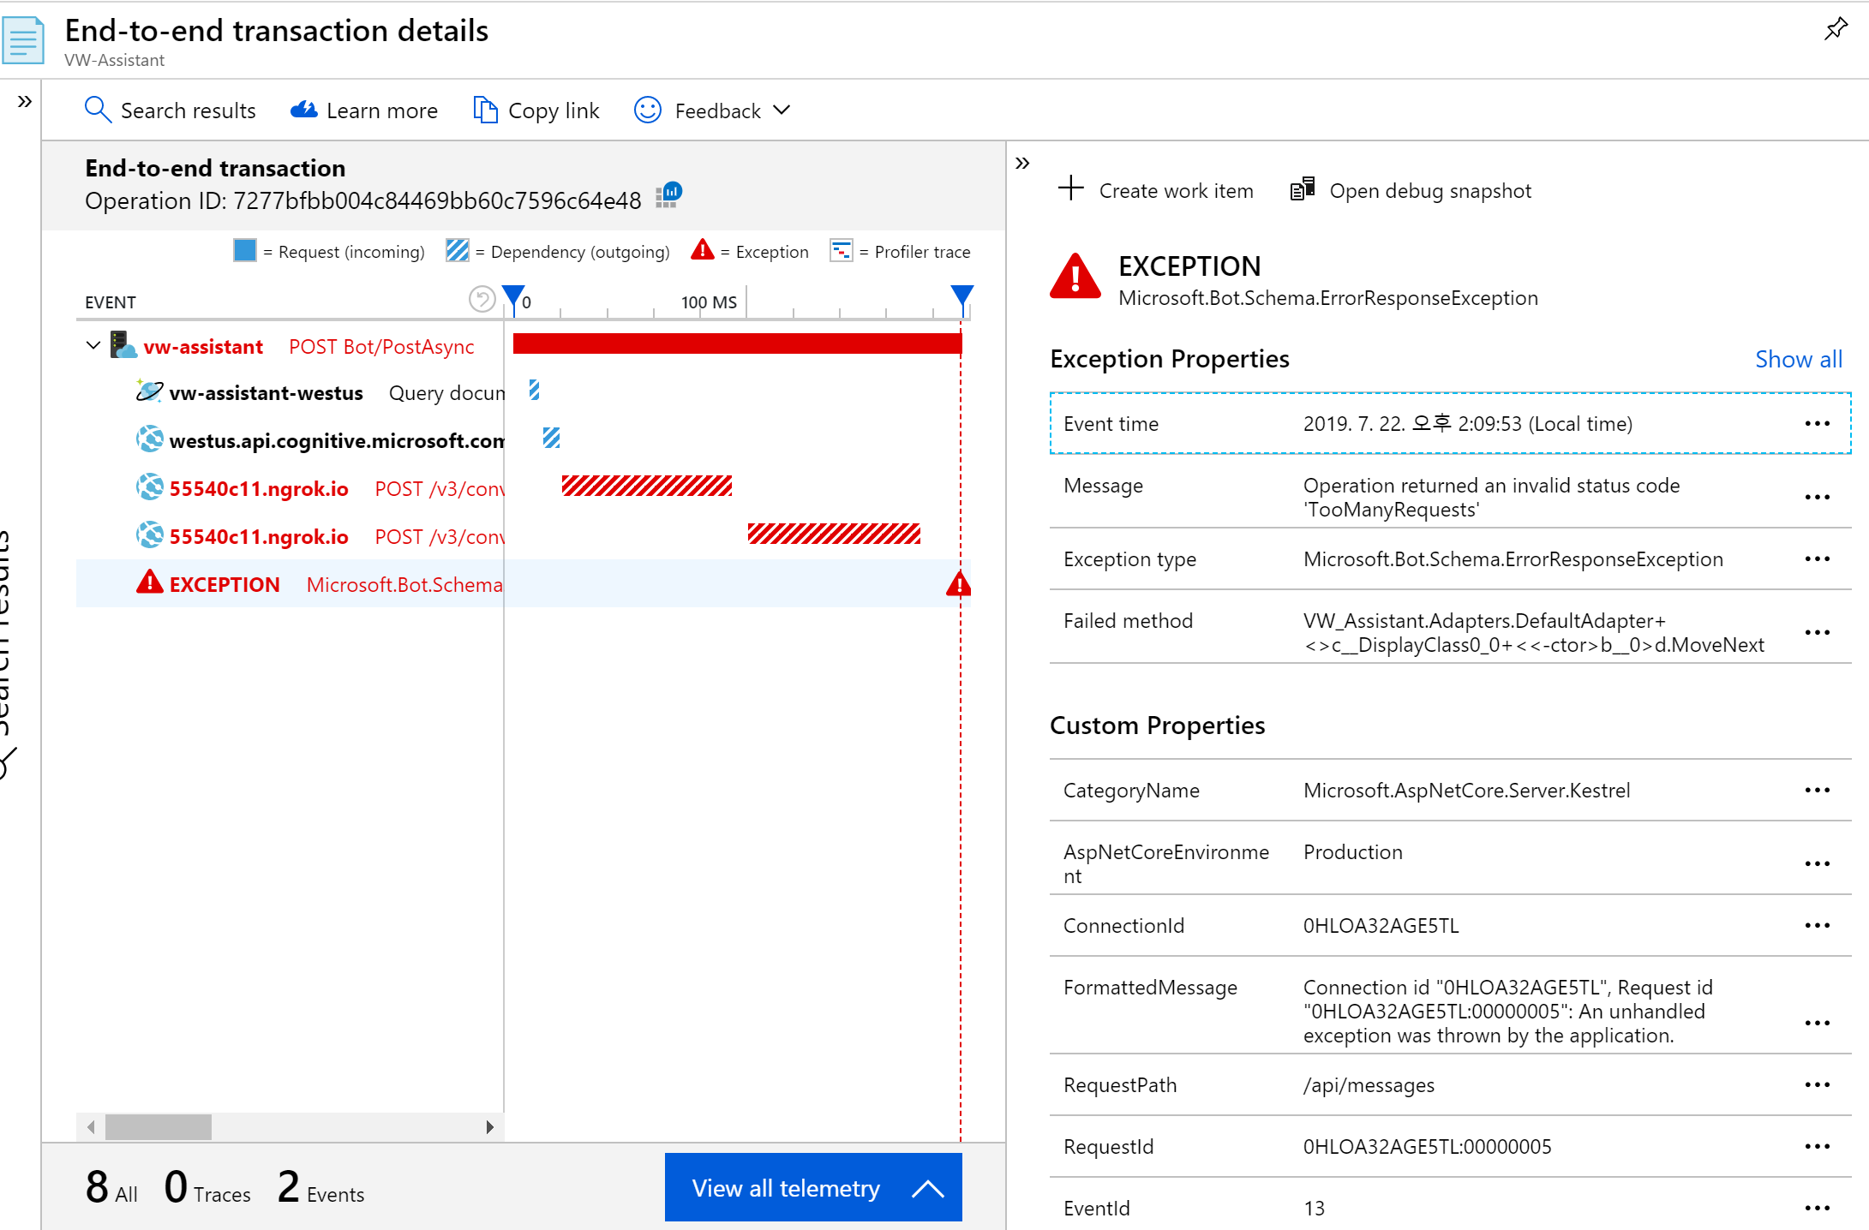
Task: Open ellipsis menu for Event time row
Action: (x=1817, y=423)
